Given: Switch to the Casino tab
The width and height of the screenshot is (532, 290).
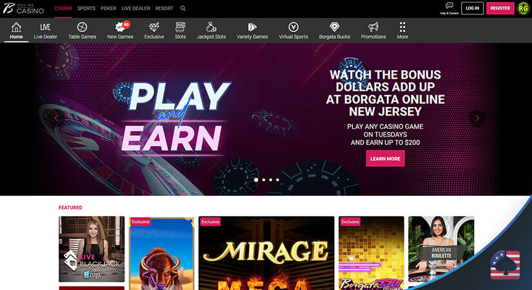Looking at the screenshot, I should (x=63, y=8).
